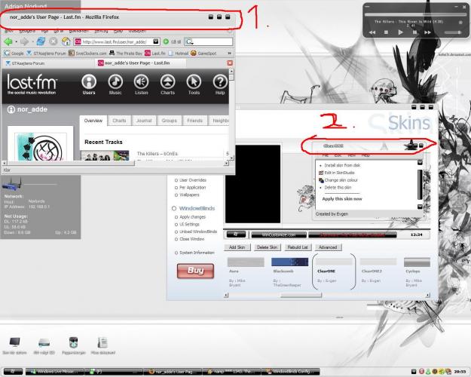The width and height of the screenshot is (471, 377).
Task: Open the Last.fm Music icon
Action: click(115, 82)
